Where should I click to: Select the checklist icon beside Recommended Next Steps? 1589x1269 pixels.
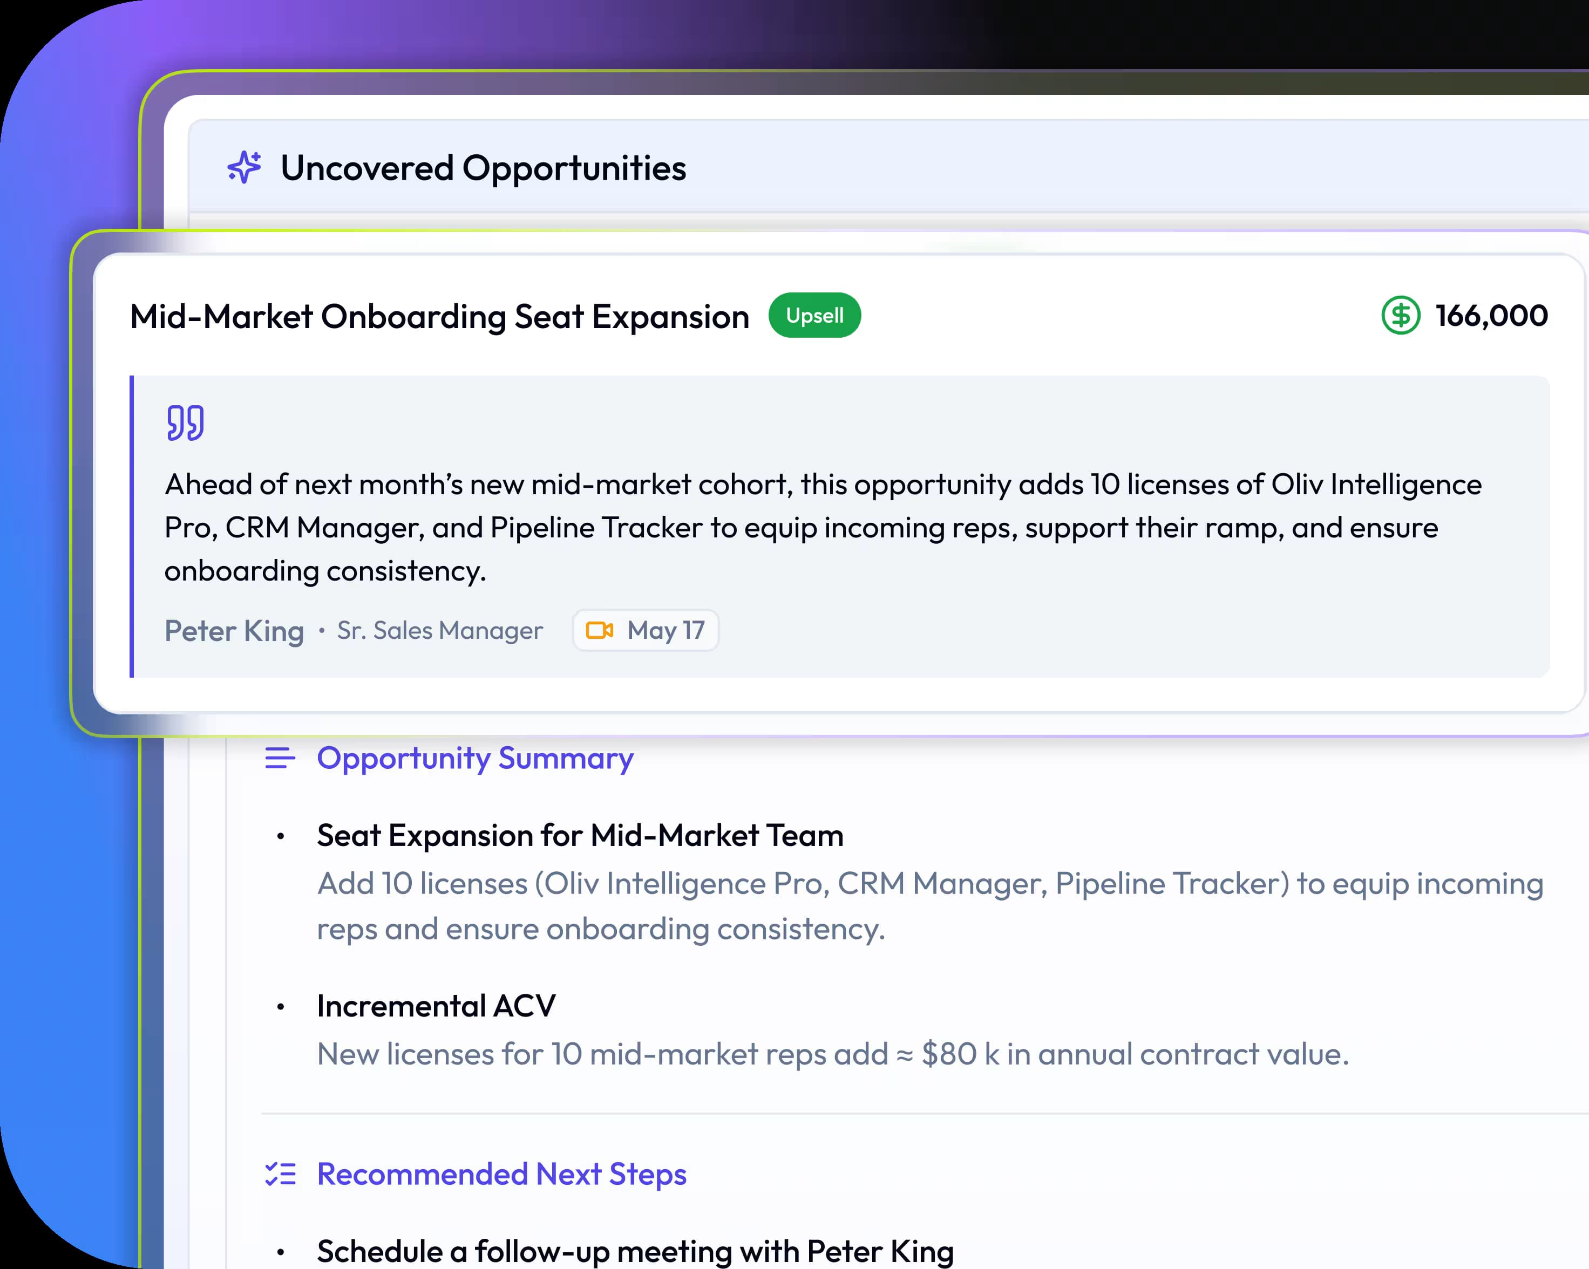[x=281, y=1175]
